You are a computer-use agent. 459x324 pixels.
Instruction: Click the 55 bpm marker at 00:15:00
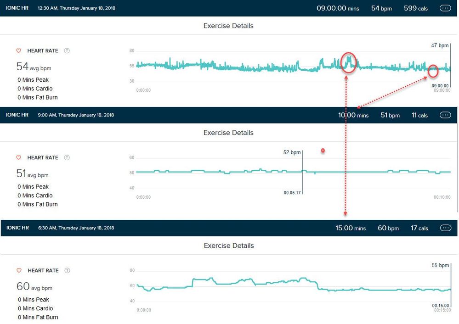[x=440, y=265]
